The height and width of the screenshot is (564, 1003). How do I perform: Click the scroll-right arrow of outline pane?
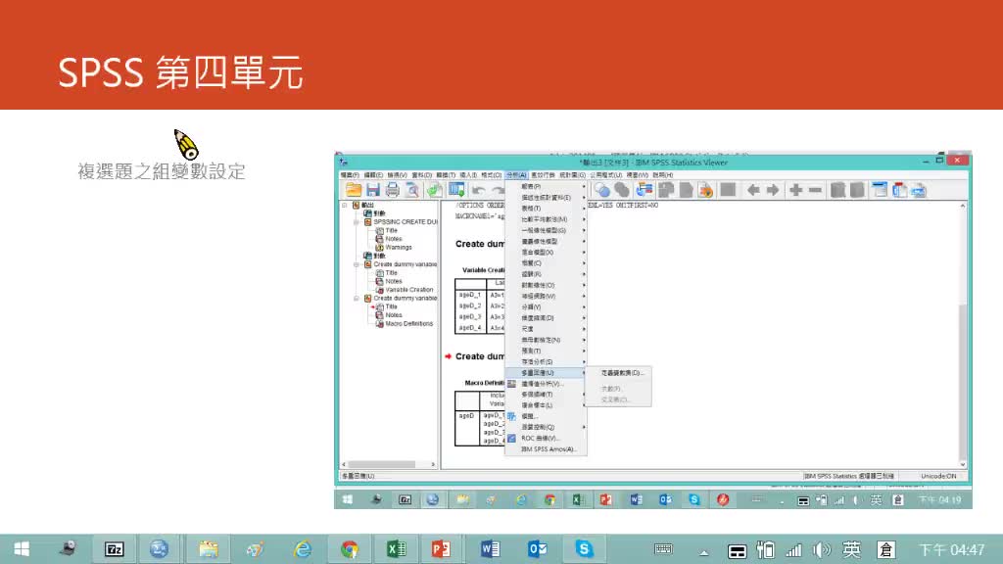click(433, 465)
